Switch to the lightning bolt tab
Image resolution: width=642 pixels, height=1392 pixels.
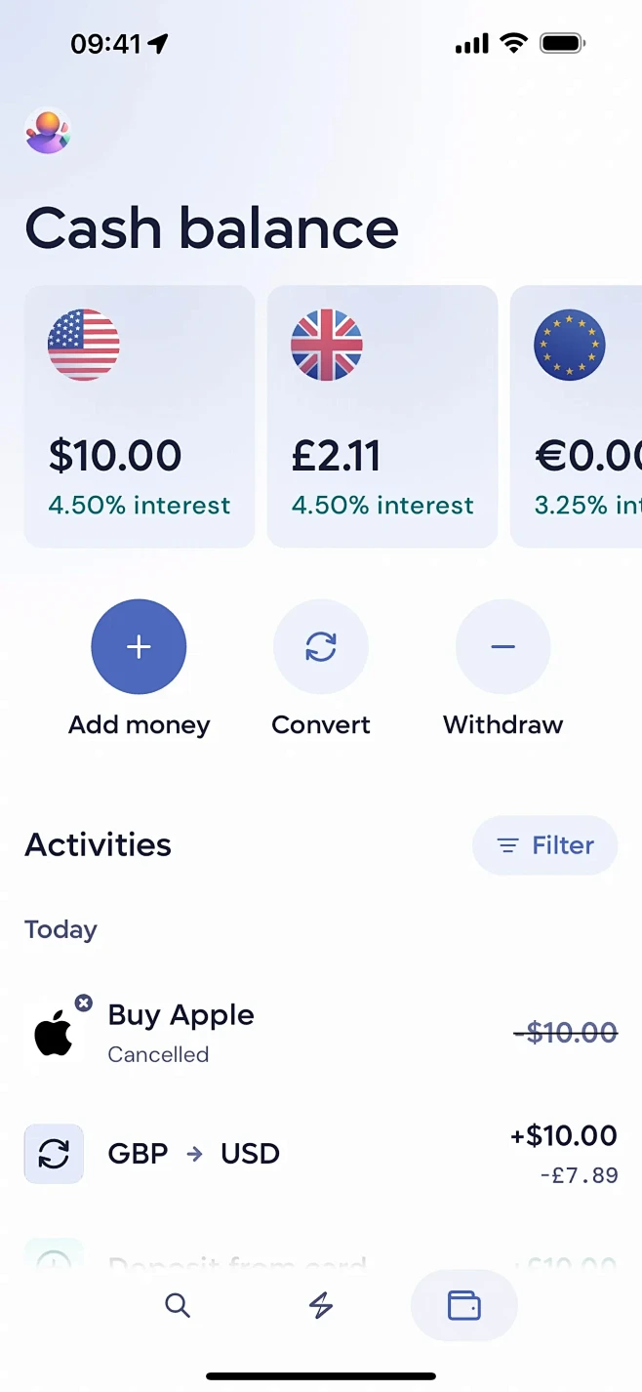[x=321, y=1305]
